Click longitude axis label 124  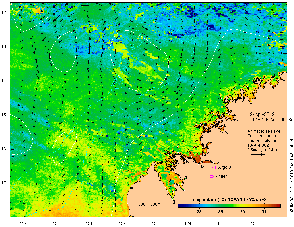click(188, 223)
